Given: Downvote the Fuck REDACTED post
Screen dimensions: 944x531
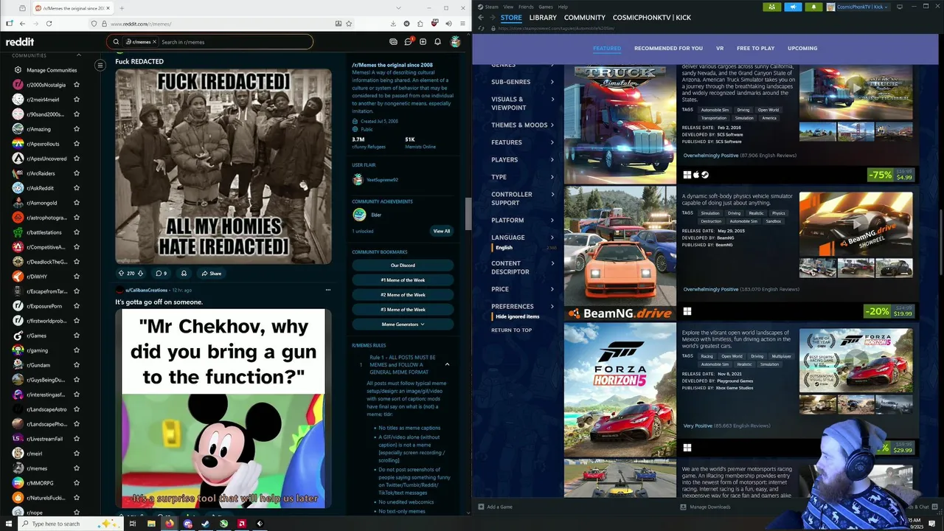Looking at the screenshot, I should [x=140, y=273].
